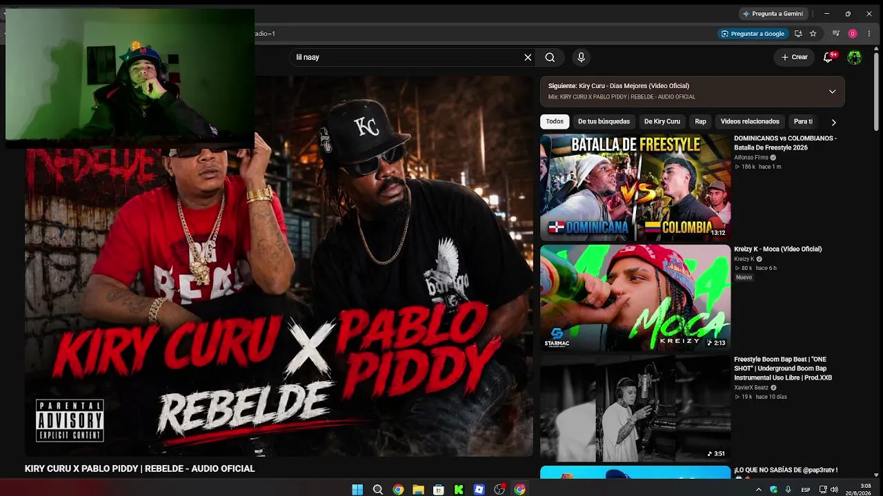Select the Para ti chip
883x496 pixels.
coord(803,122)
